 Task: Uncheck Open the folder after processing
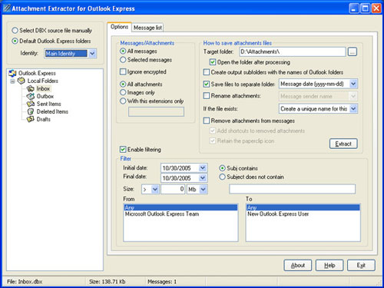[x=213, y=62]
